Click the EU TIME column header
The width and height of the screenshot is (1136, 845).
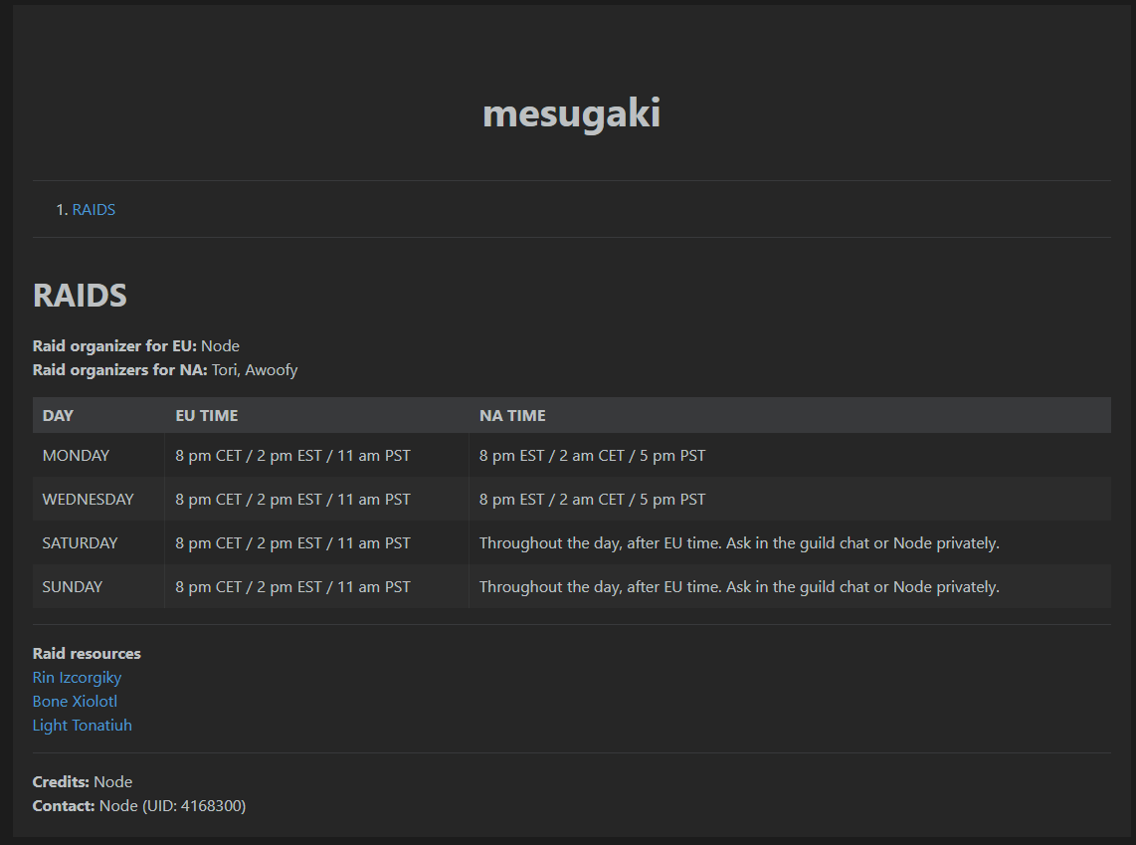[x=316, y=415]
